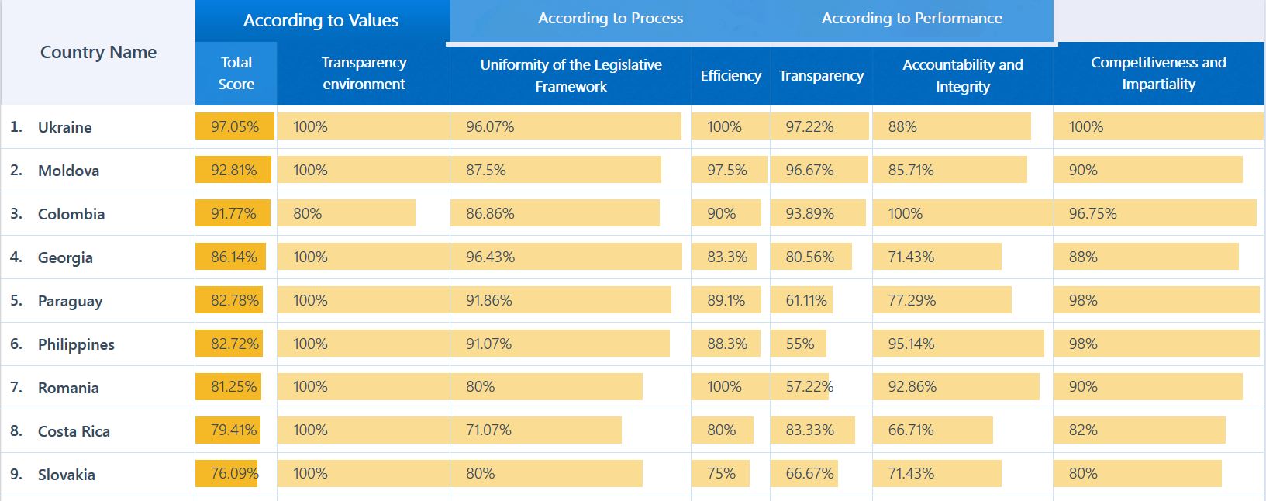The image size is (1266, 501).
Task: Click Slovakia's 75% efficiency bar
Action: pos(720,474)
